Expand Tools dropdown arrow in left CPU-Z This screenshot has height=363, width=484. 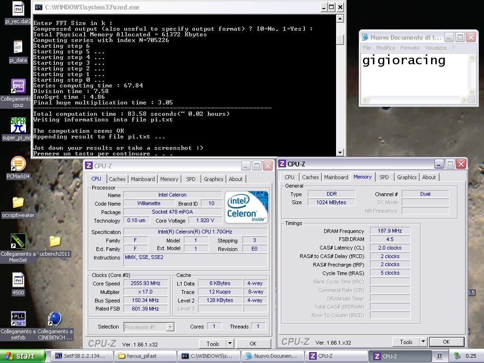(x=230, y=343)
